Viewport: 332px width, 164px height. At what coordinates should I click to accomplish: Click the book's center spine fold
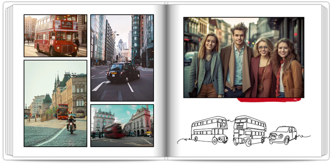[x=166, y=81]
